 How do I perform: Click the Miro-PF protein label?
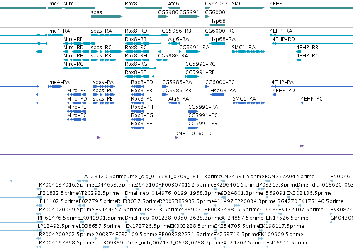tap(76, 91)
